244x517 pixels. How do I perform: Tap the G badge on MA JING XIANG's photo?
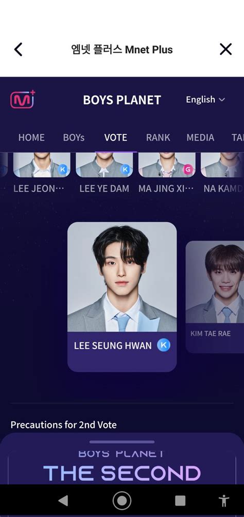[188, 170]
